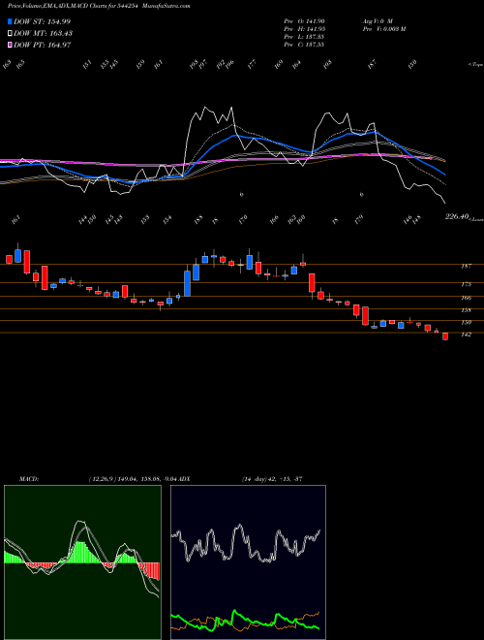Click the 'Pre H: 141.95' high value

(x=304, y=29)
